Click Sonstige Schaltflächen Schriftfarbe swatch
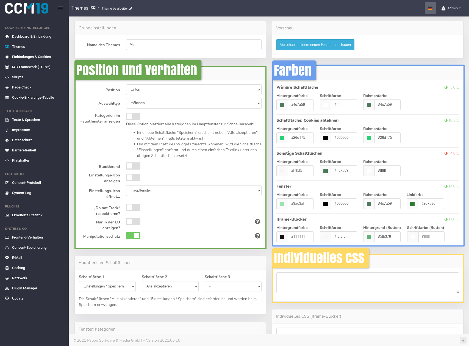This screenshot has height=346, width=469. tap(326, 171)
